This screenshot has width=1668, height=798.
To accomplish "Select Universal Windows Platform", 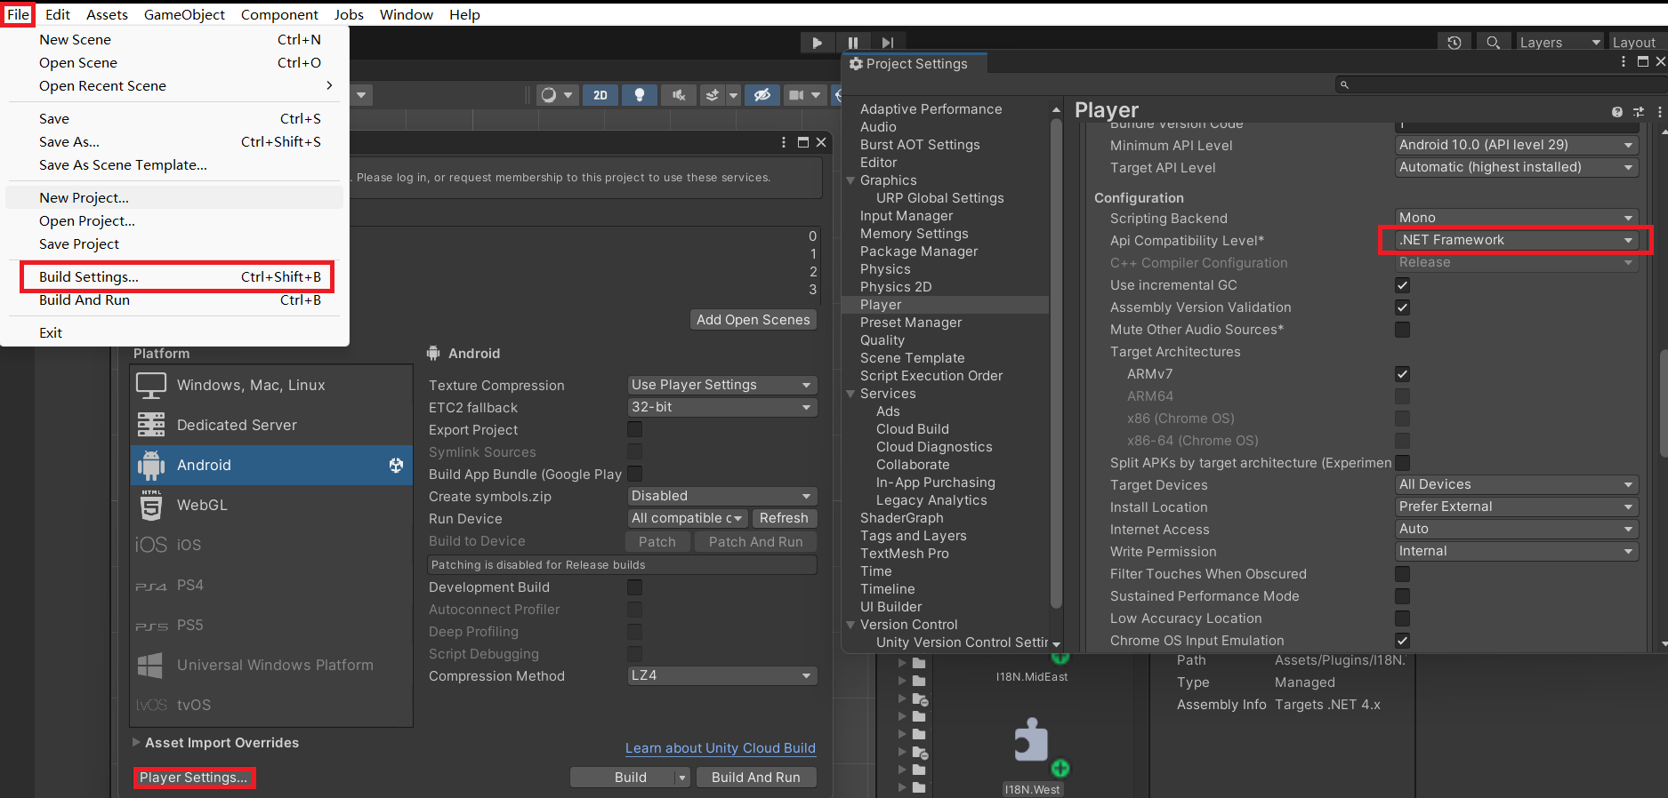I will pos(271,665).
